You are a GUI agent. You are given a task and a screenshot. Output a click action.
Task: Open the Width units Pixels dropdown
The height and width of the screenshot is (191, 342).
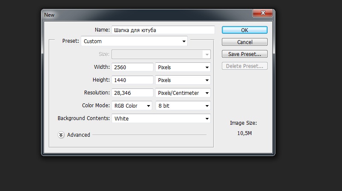pos(183,67)
